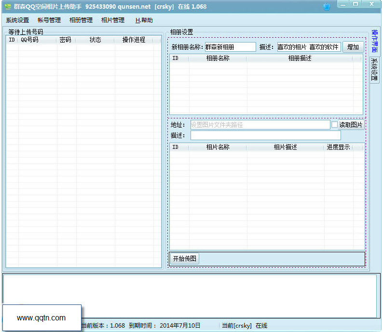This screenshot has height=332, width=383.
Task: Click the photo 描述 input field
Action: tap(266, 135)
